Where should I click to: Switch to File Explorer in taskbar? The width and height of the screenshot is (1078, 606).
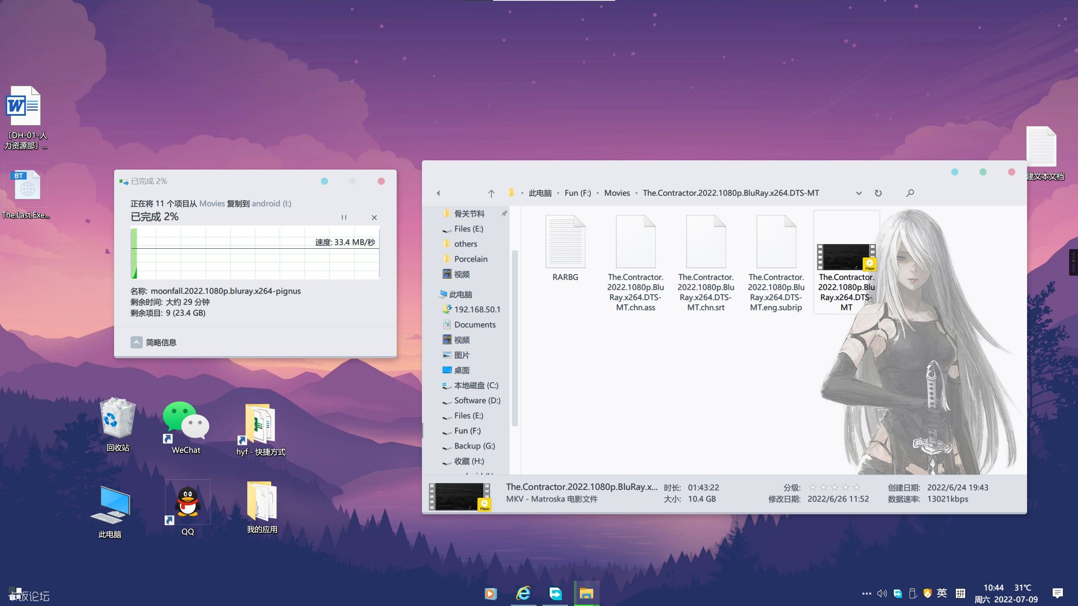pyautogui.click(x=587, y=593)
